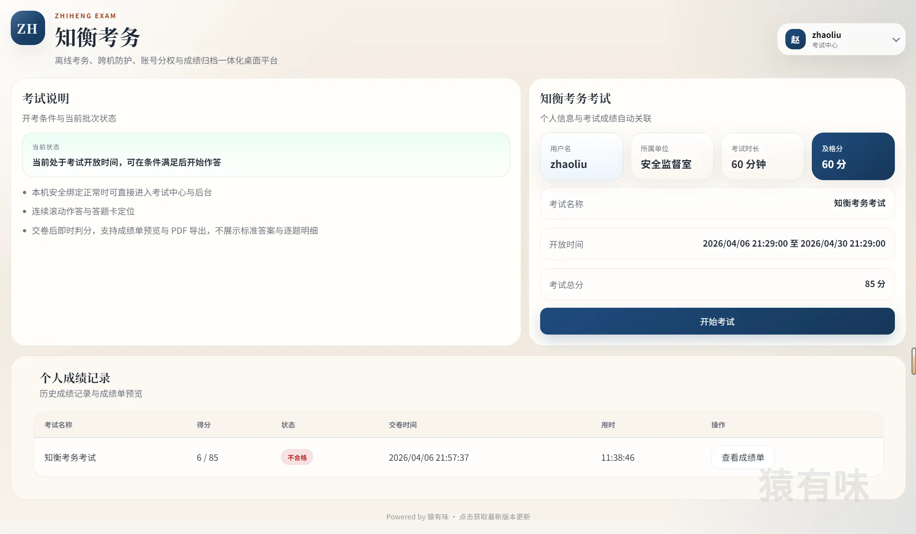The height and width of the screenshot is (534, 916).
Task: Select the 个人成绩记录 section header
Action: point(74,378)
